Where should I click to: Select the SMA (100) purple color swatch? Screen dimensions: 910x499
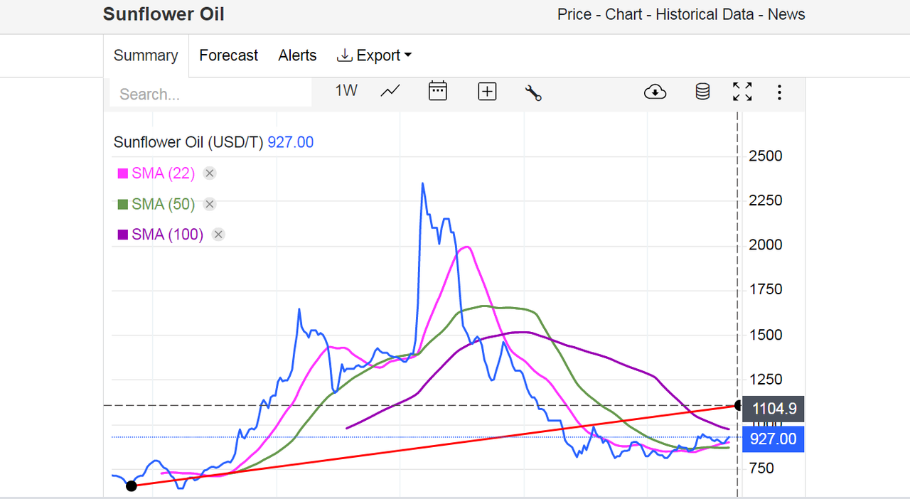click(122, 235)
